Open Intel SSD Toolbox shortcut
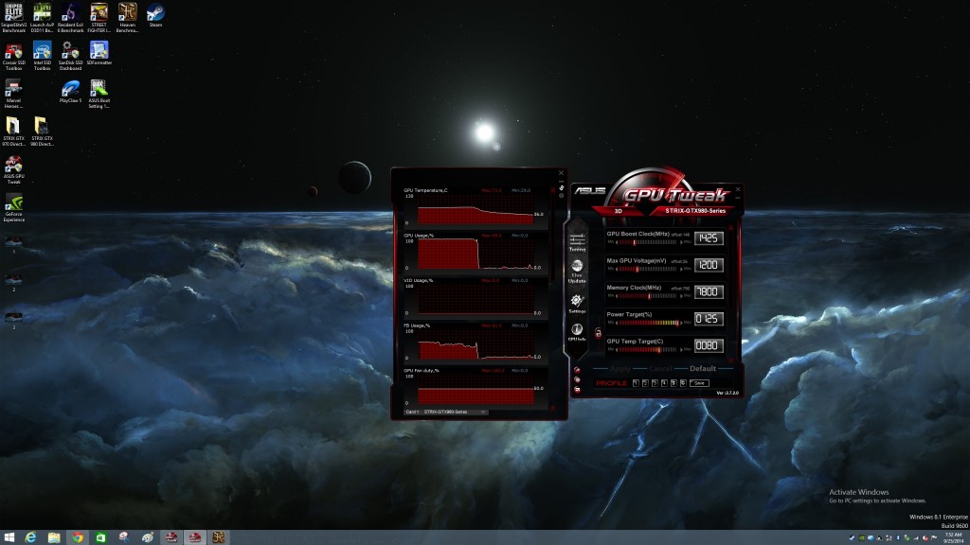 42,56
